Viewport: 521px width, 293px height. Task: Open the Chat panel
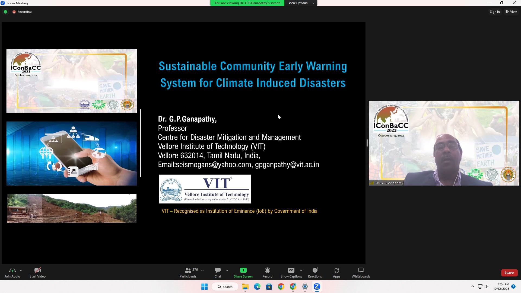click(218, 273)
